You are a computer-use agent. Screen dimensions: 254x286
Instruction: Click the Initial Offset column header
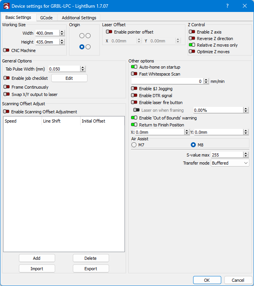click(103, 121)
